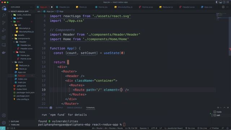Open MovieApi.js in the explorer

(x=23, y=28)
